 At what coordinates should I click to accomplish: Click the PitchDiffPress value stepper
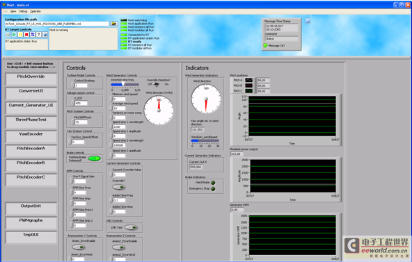[x=73, y=122]
